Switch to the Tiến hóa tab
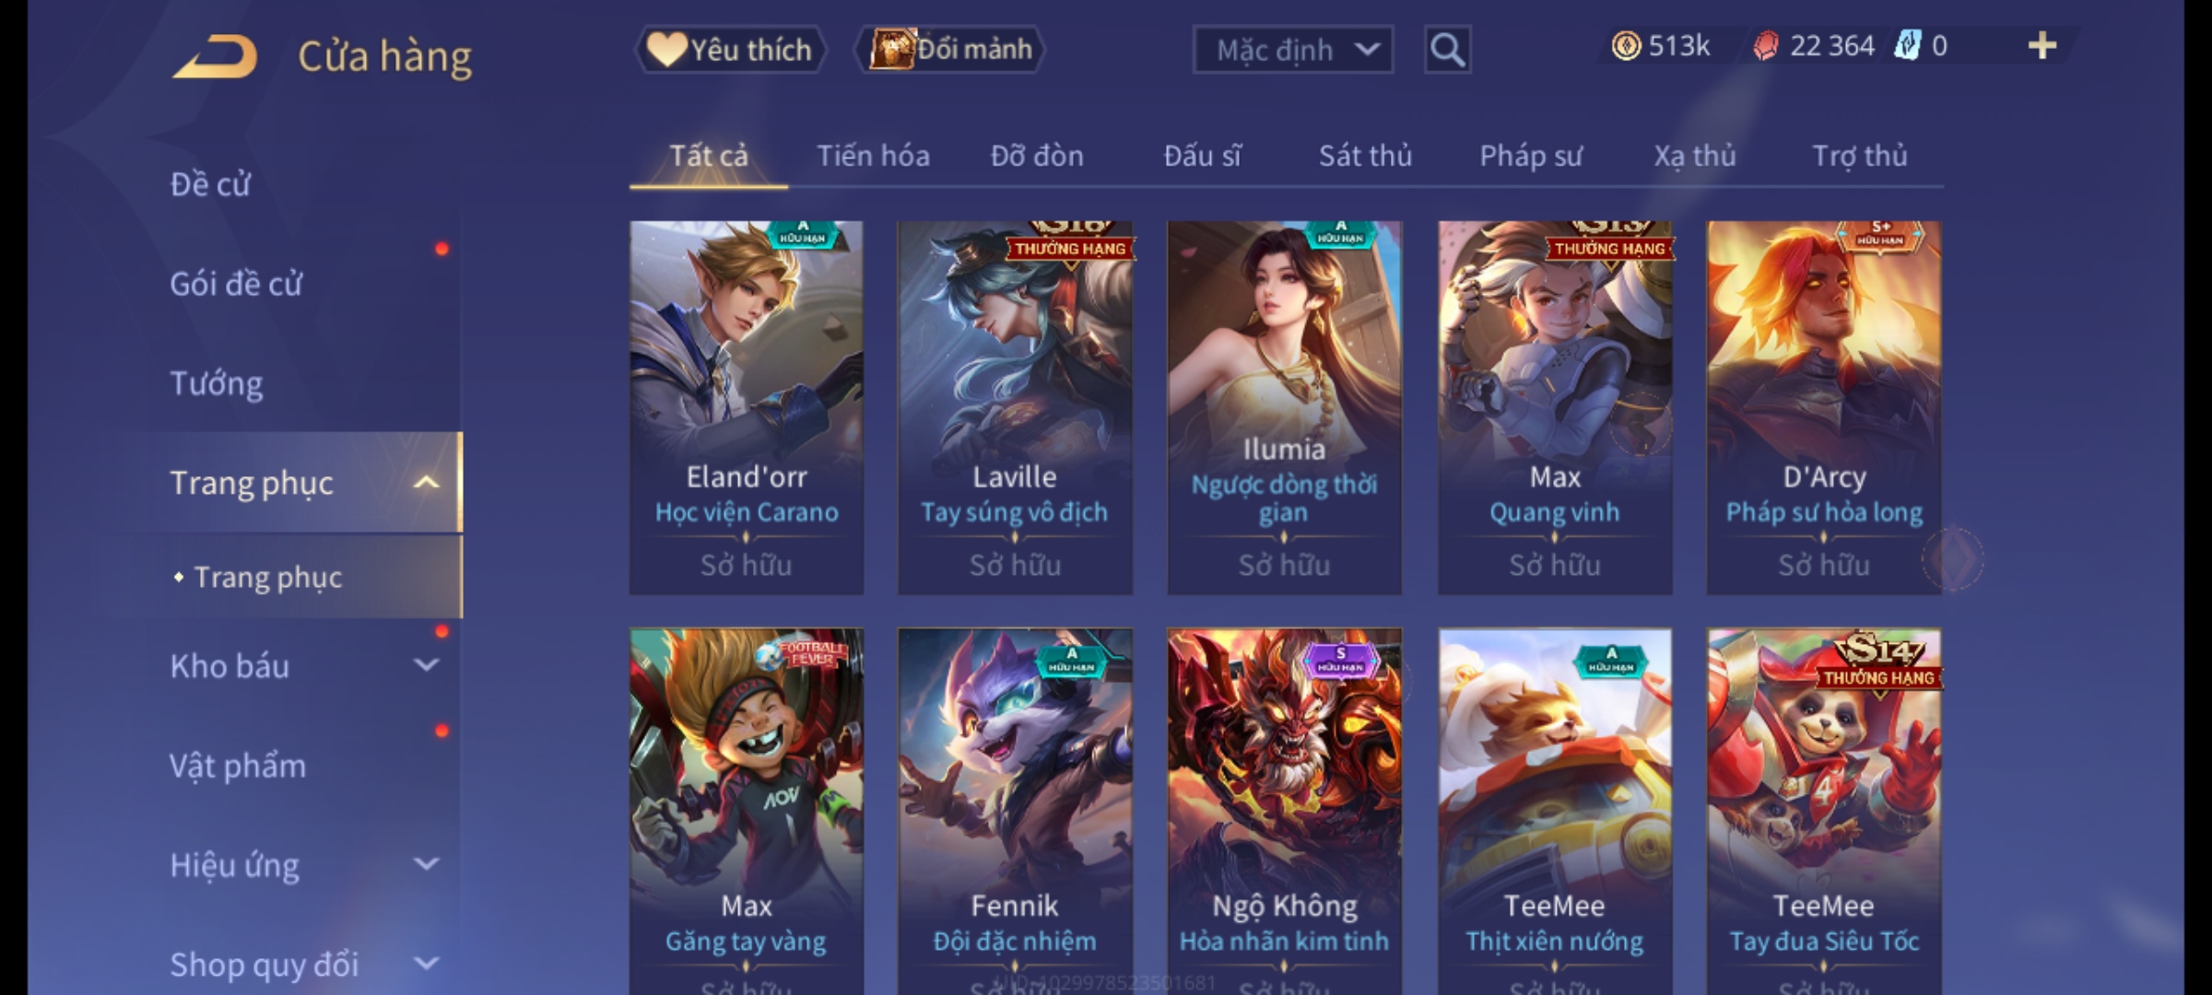 pyautogui.click(x=873, y=156)
